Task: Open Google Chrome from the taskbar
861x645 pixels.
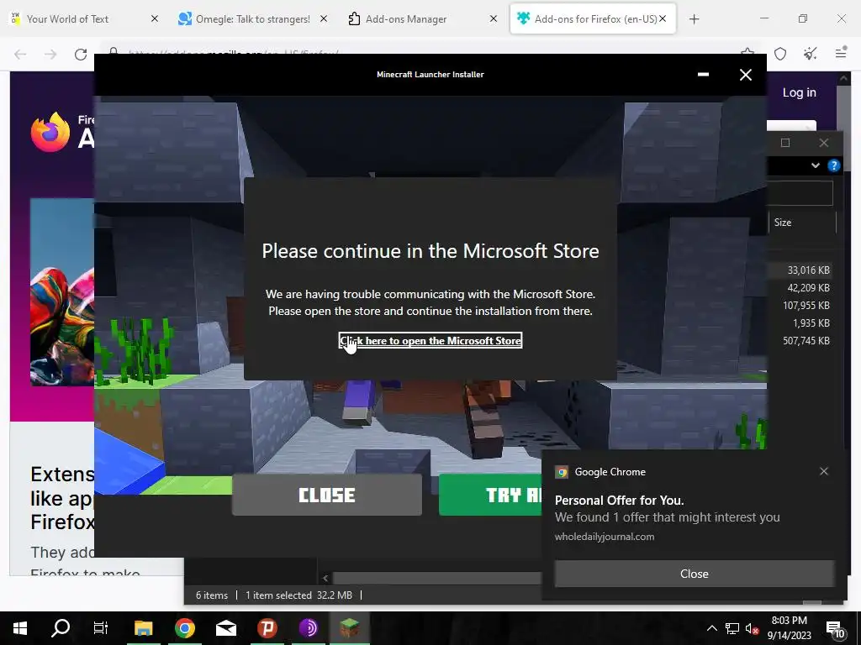Action: tap(185, 628)
